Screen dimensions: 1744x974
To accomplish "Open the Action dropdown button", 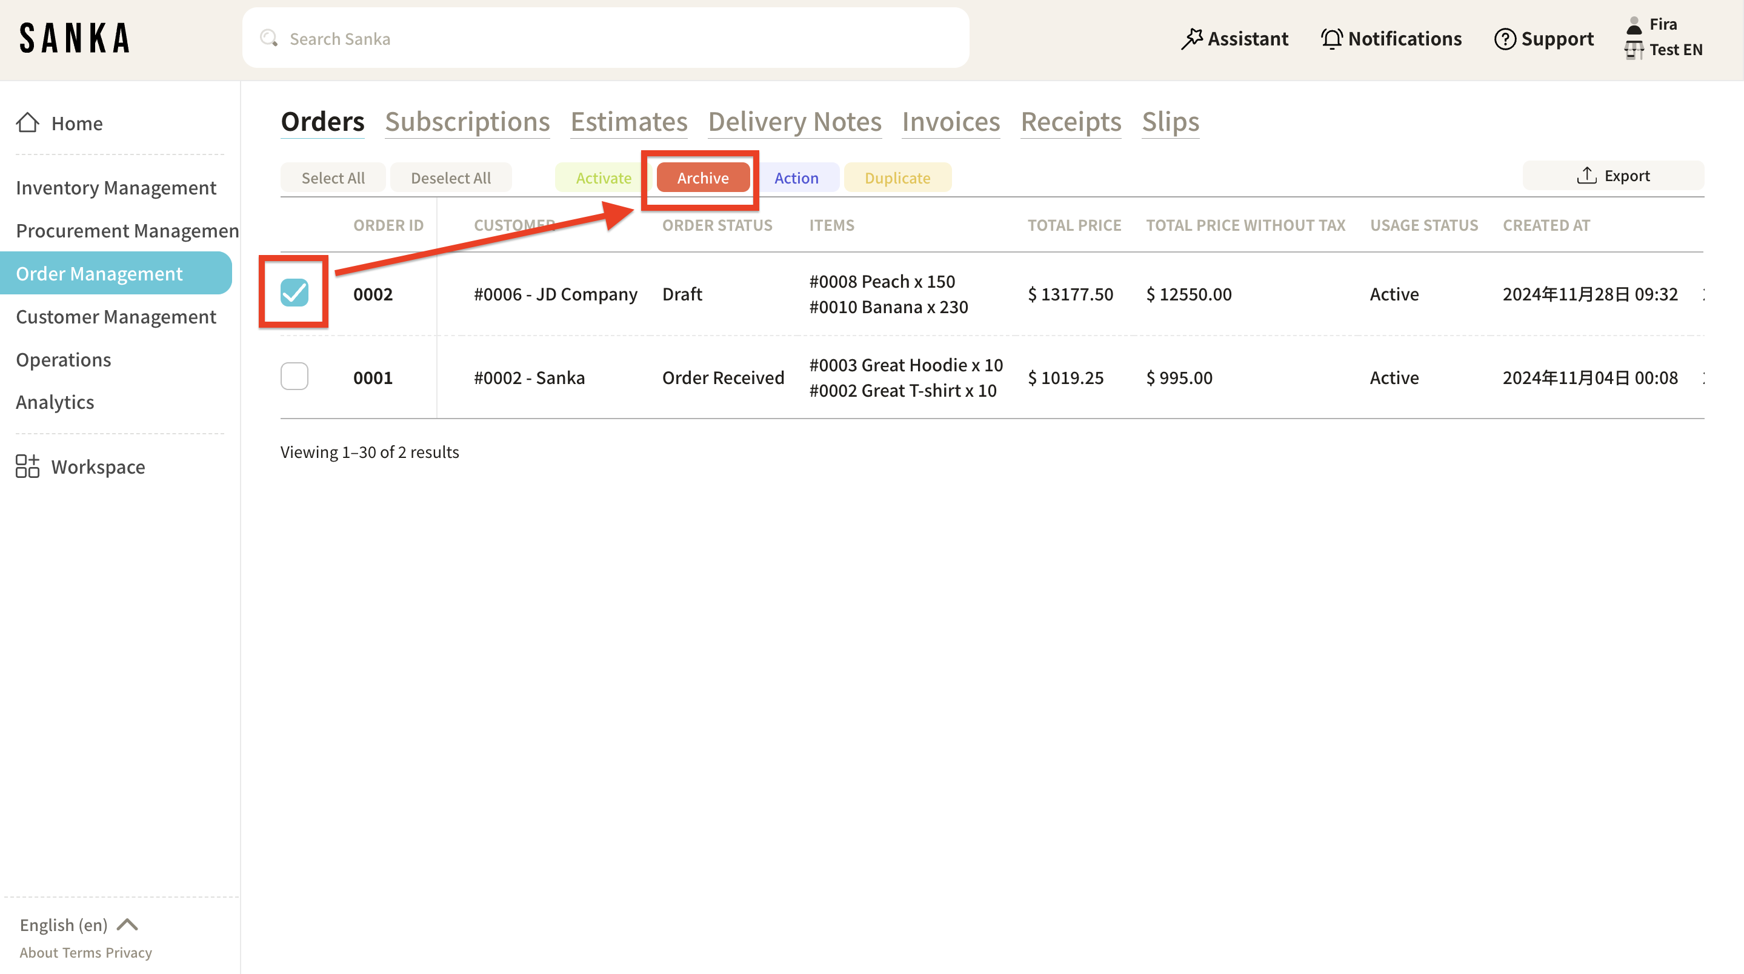I will coord(796,177).
